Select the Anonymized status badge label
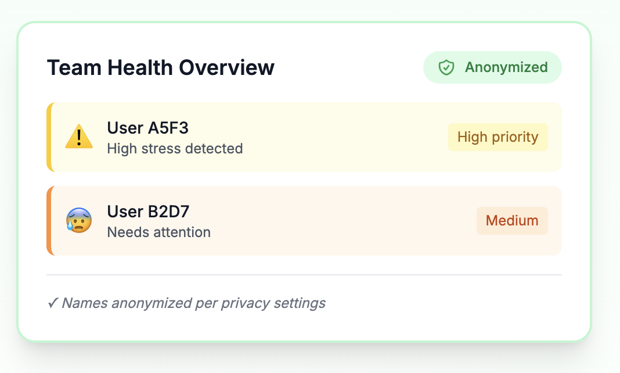This screenshot has height=373, width=620. [x=506, y=67]
